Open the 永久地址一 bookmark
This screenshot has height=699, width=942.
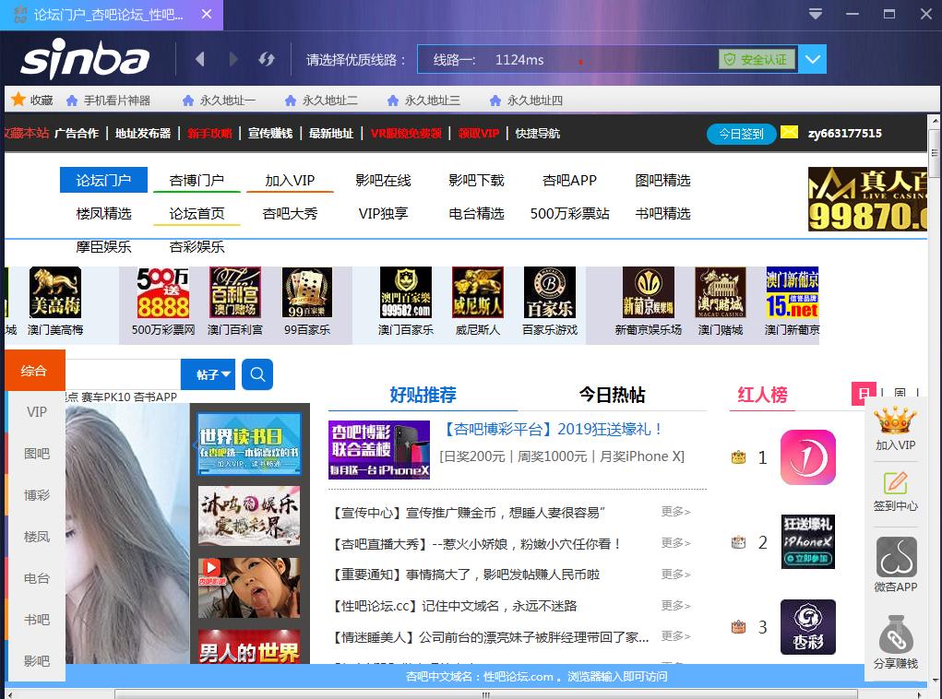(220, 101)
